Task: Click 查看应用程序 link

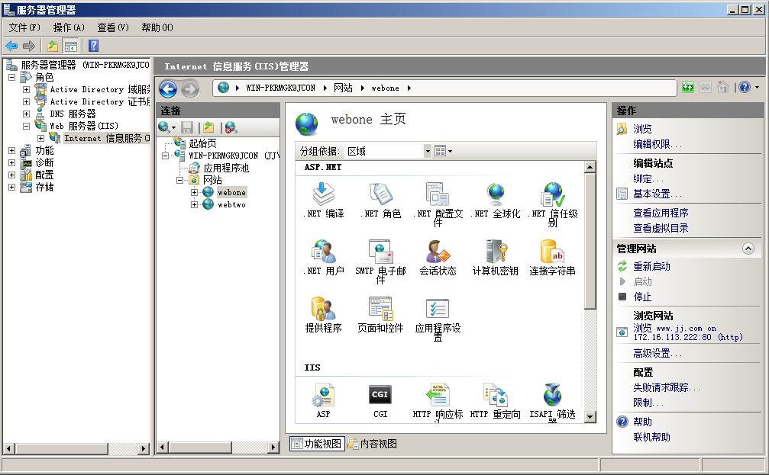Action: coord(661,213)
